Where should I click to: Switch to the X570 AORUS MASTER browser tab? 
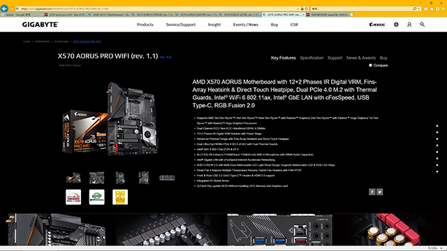[196, 15]
